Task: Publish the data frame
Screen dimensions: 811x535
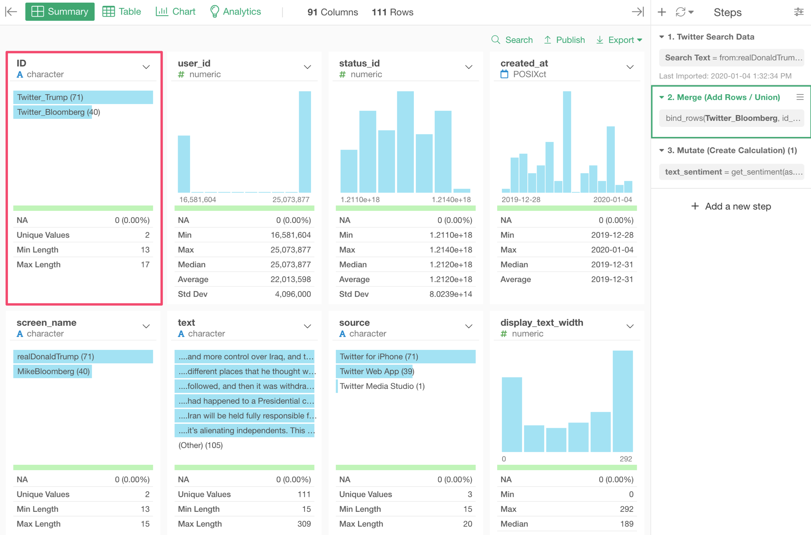Action: 564,40
